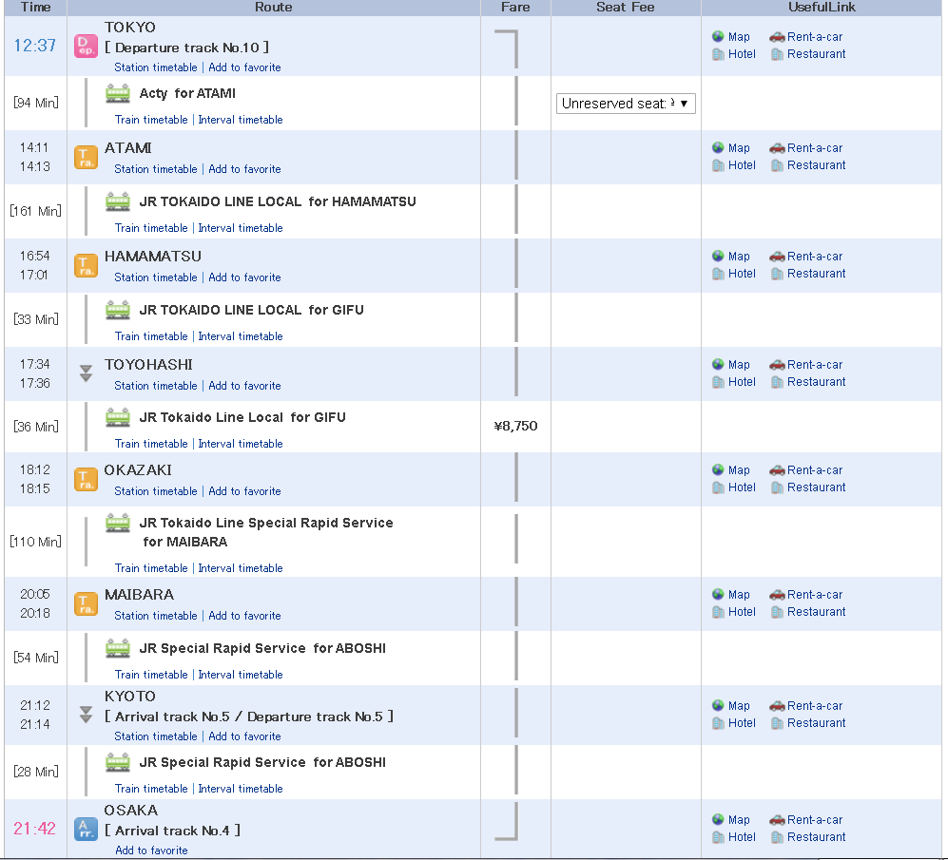Click the Fare column header
The width and height of the screenshot is (948, 860).
coord(515,8)
